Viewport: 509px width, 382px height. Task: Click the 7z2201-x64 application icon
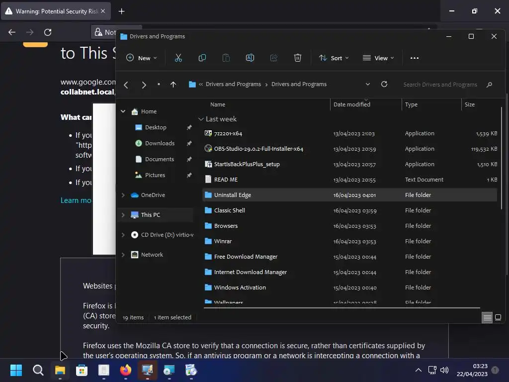208,133
